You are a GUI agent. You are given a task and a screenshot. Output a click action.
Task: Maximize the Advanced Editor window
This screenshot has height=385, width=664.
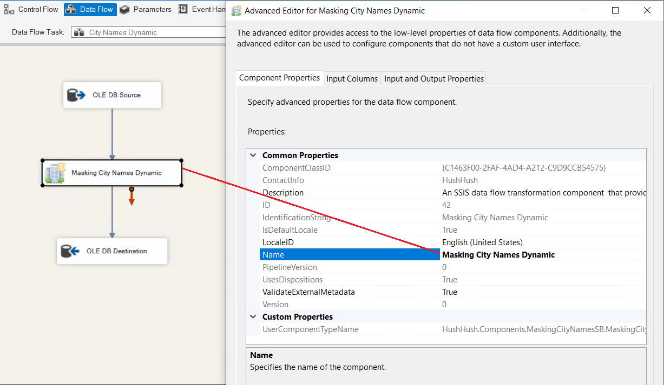(x=615, y=11)
